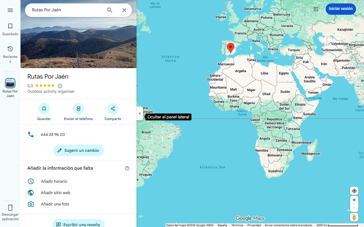The height and width of the screenshot is (227, 364).
Task: Click the Compartir share icon
Action: pos(113,108)
